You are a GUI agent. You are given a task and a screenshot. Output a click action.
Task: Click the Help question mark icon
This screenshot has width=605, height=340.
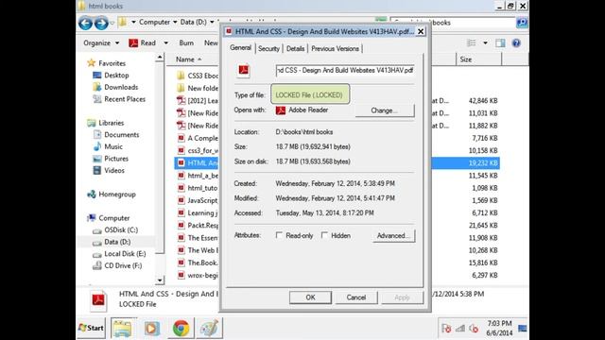tap(516, 42)
